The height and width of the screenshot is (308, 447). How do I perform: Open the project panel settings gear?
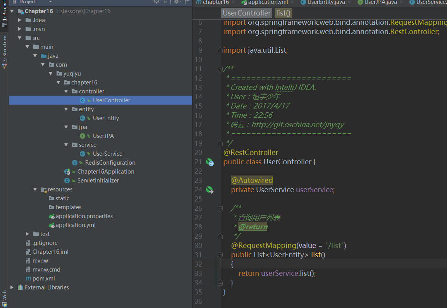point(176,2)
